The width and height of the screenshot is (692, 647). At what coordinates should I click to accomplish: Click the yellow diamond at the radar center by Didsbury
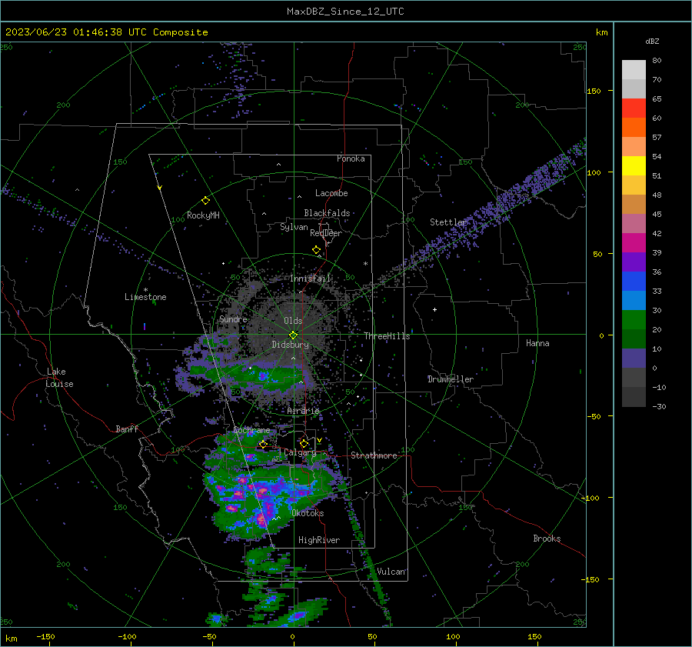pyautogui.click(x=294, y=335)
